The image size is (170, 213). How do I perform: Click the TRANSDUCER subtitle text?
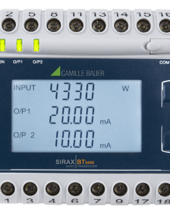click(x=87, y=166)
